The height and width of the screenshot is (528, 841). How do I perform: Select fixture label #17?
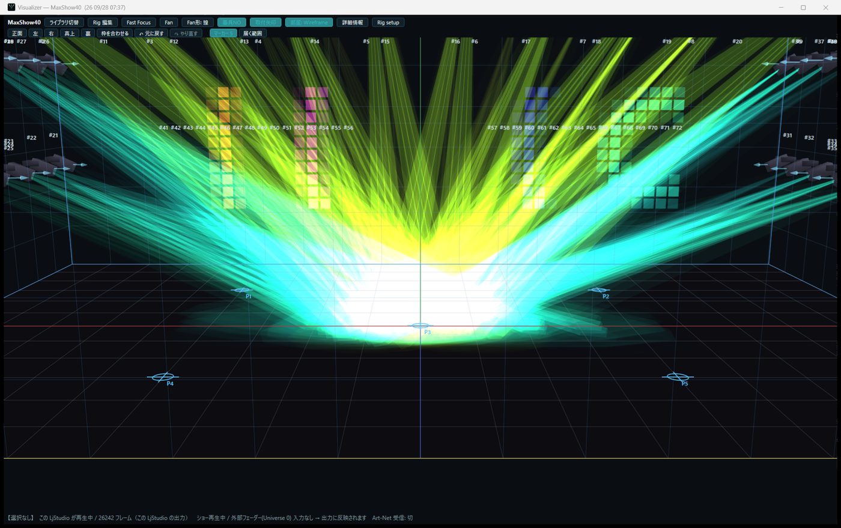point(526,41)
